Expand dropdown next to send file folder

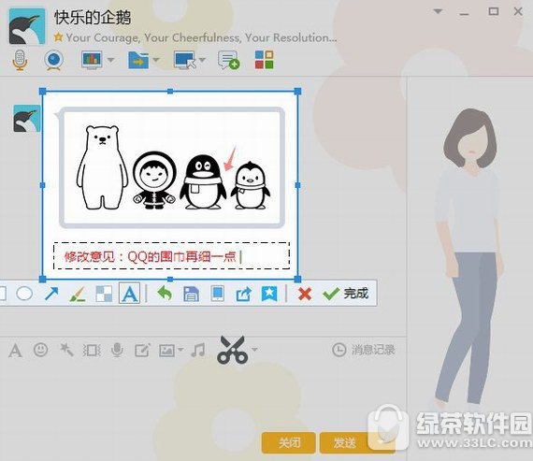point(156,60)
